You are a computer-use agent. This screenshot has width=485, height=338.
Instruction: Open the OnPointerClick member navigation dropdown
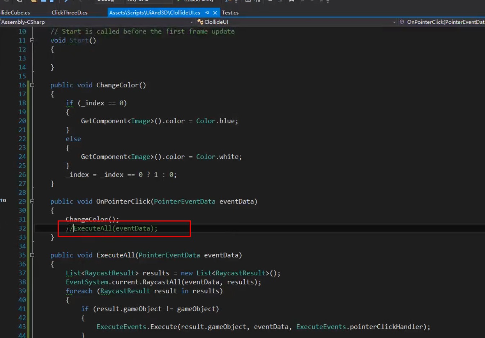[x=442, y=22]
